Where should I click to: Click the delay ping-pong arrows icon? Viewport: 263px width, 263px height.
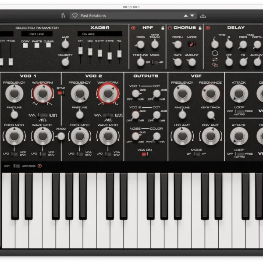215,59
